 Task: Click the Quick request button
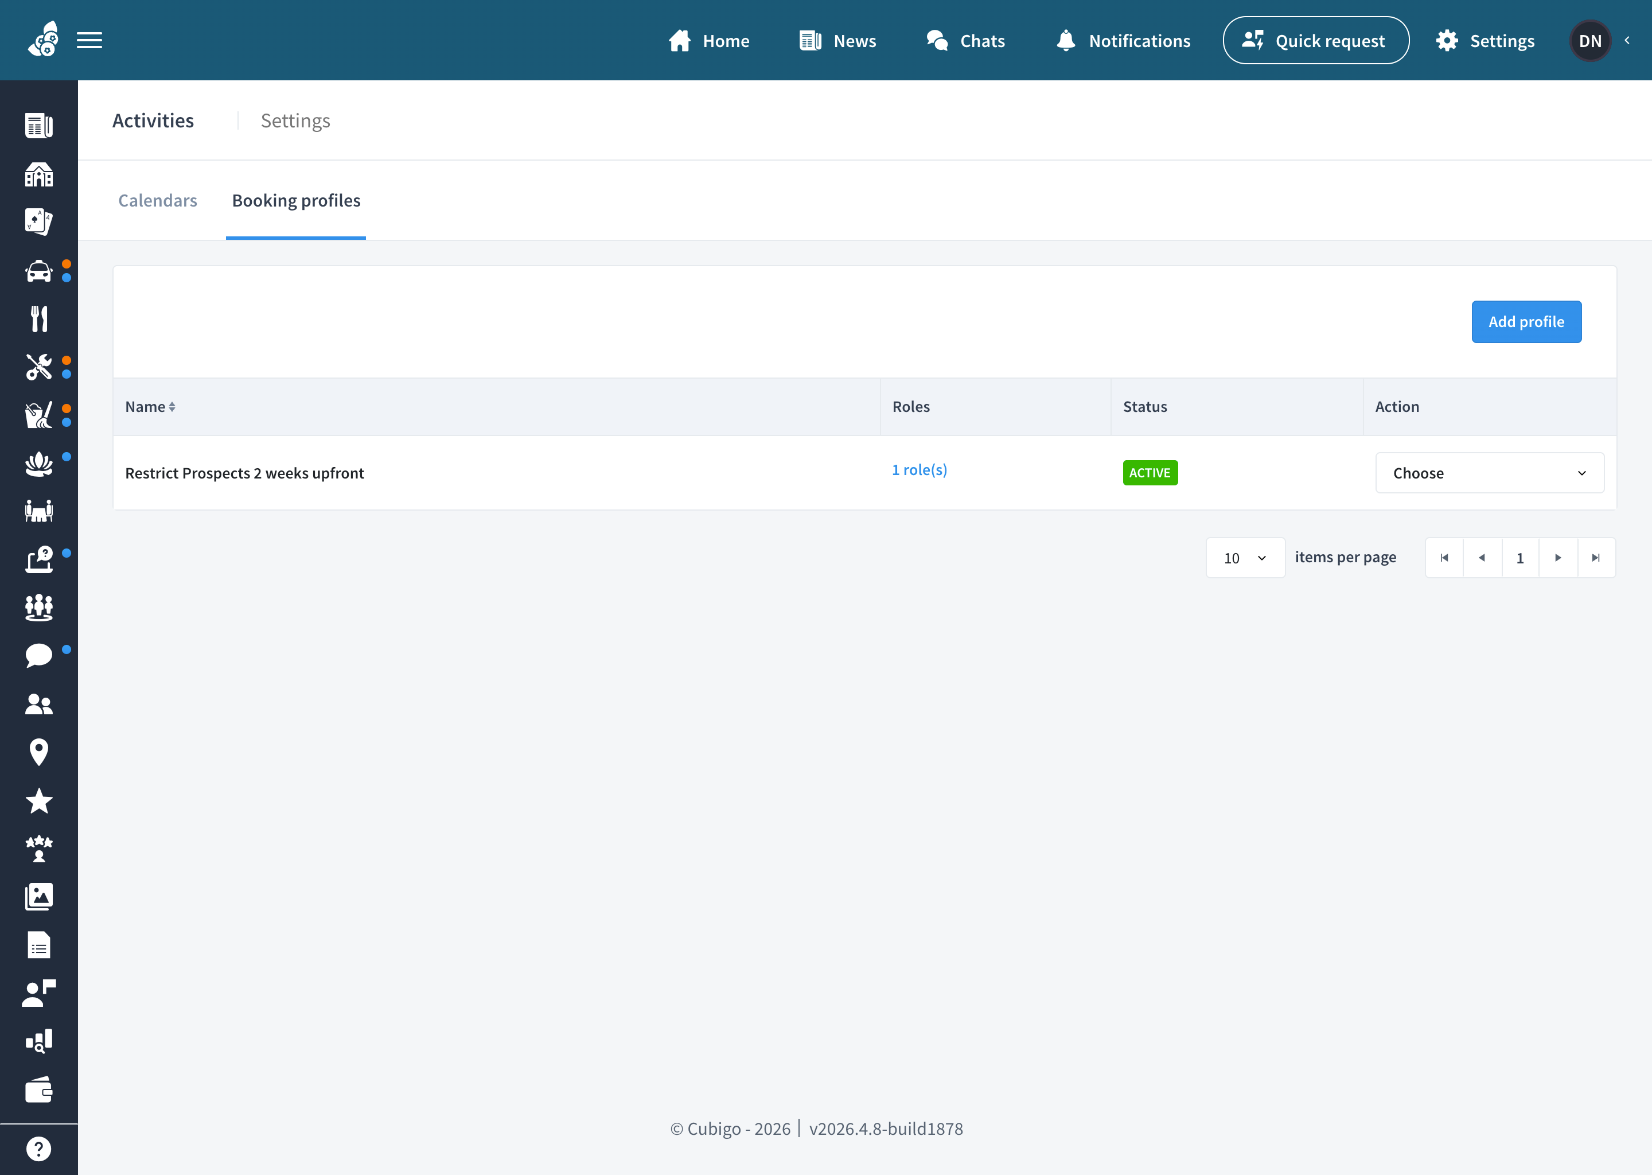click(x=1316, y=41)
